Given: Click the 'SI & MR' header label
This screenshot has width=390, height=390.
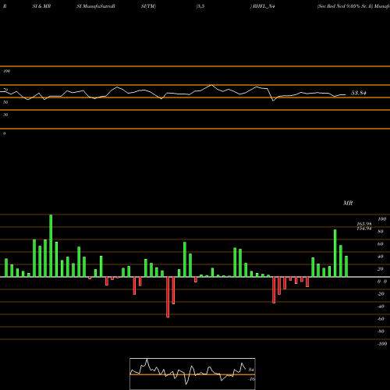Looking at the screenshot, I should 41,6.
